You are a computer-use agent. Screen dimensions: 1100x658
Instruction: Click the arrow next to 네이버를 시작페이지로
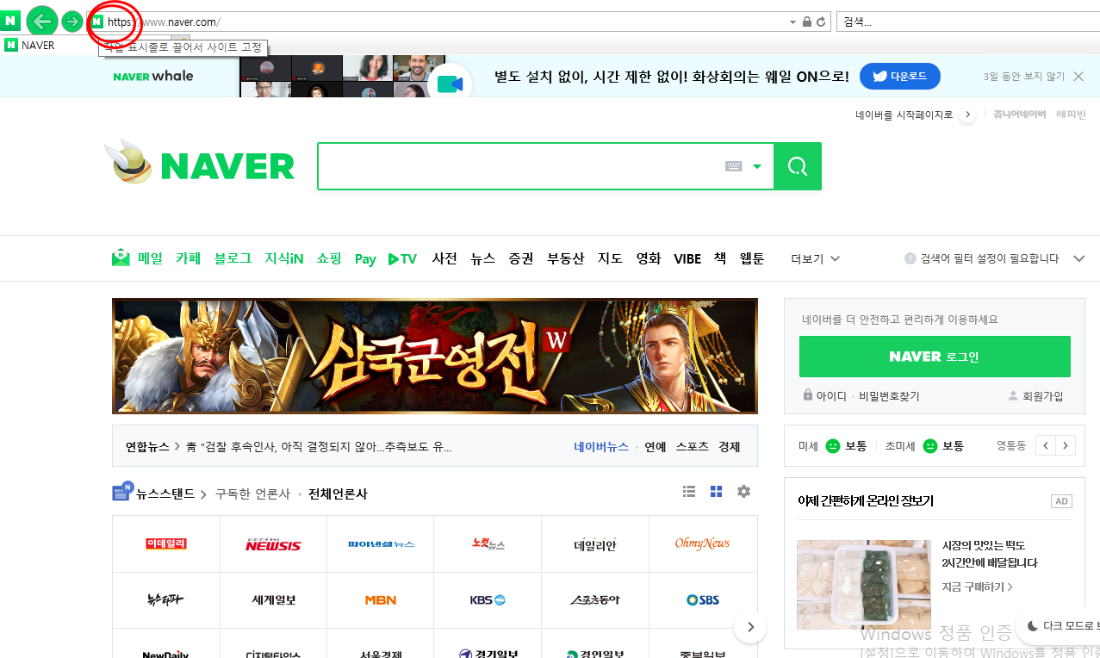[967, 115]
